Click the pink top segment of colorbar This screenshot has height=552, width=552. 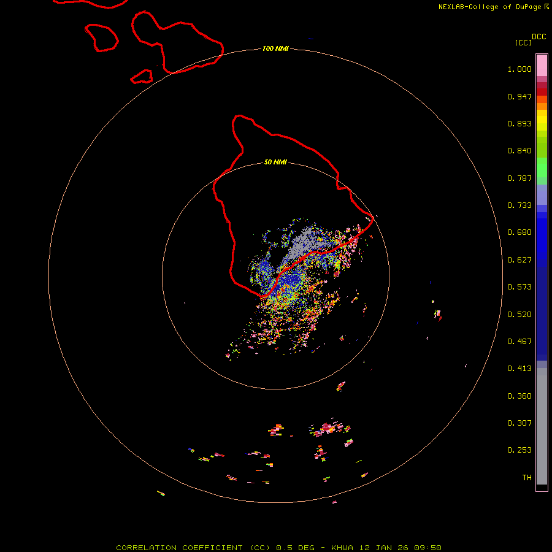point(542,66)
